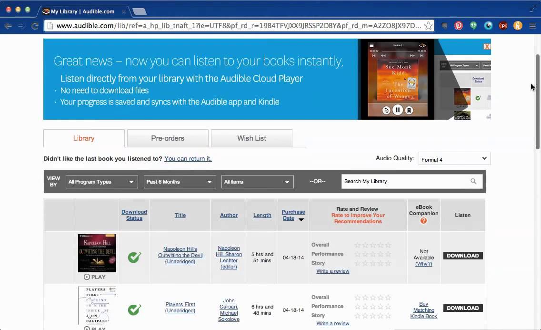Reload the Audible page
The height and width of the screenshot is (330, 541).
[x=35, y=26]
